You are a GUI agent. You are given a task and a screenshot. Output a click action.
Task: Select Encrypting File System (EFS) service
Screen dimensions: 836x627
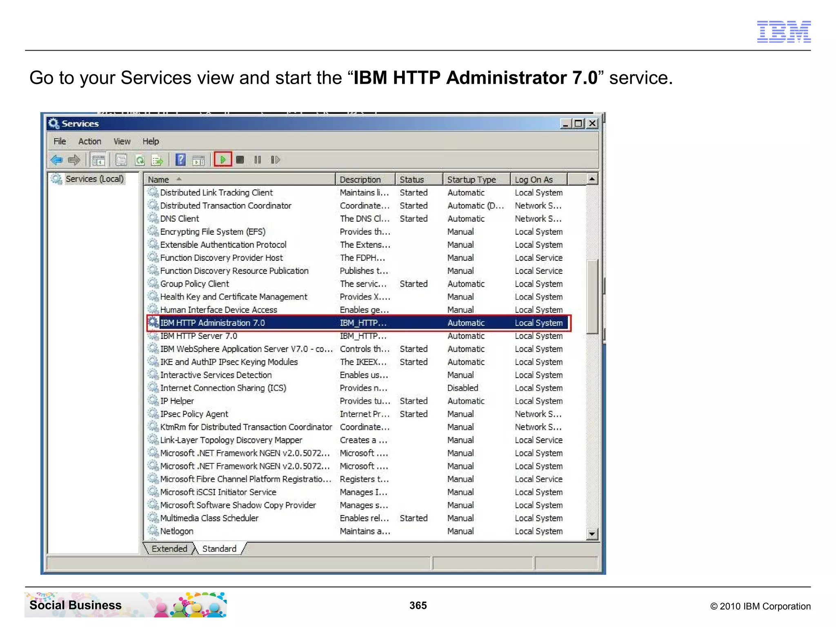point(357,231)
